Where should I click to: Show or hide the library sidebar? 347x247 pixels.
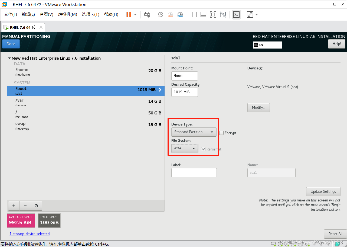194,14
